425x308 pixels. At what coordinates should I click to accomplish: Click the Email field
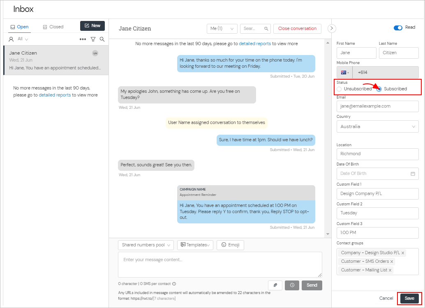pyautogui.click(x=378, y=106)
